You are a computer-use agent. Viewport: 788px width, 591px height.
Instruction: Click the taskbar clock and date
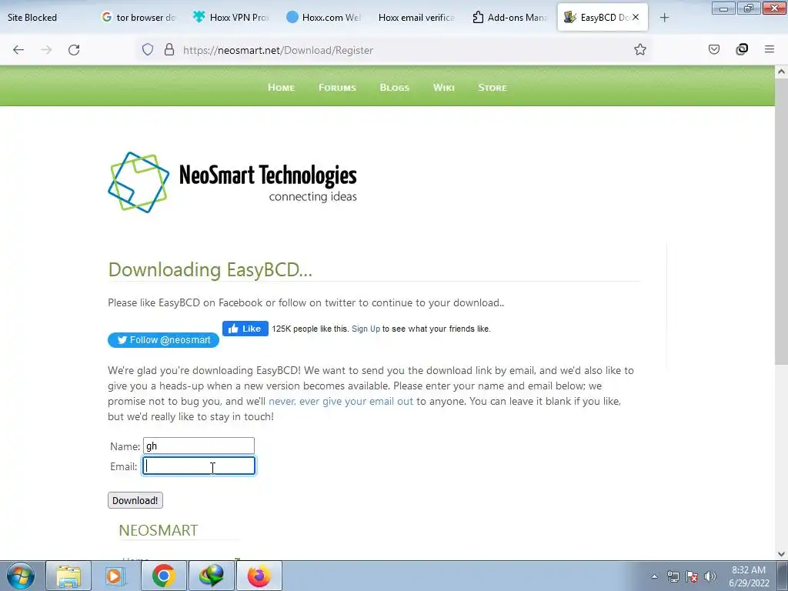coord(749,576)
